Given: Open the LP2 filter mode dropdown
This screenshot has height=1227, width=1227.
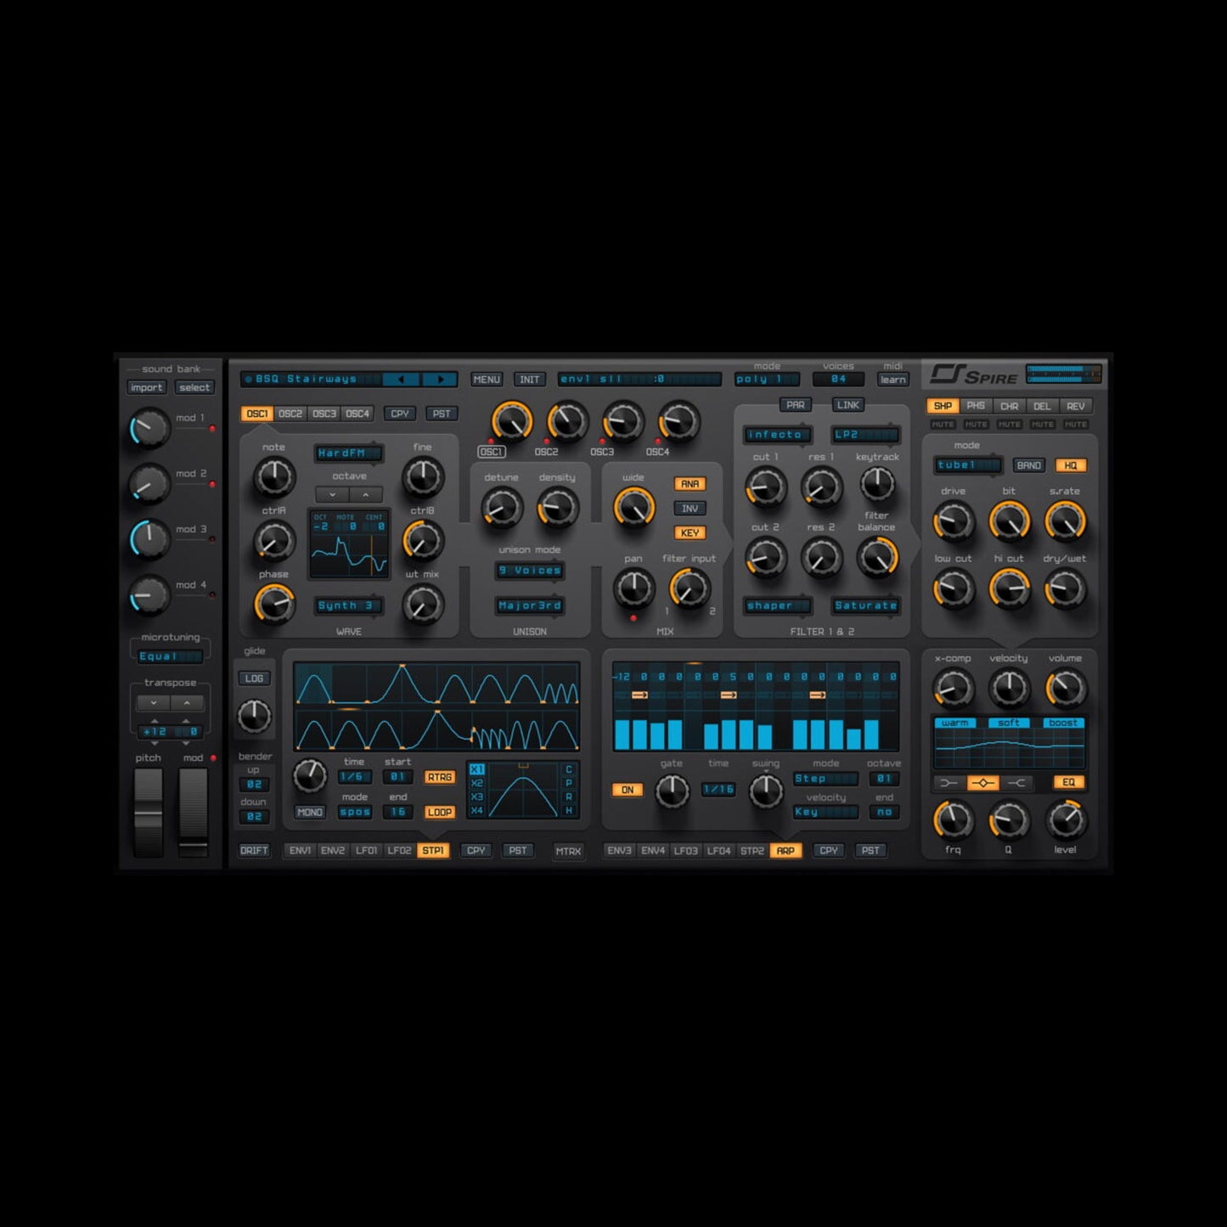Looking at the screenshot, I should pyautogui.click(x=865, y=435).
